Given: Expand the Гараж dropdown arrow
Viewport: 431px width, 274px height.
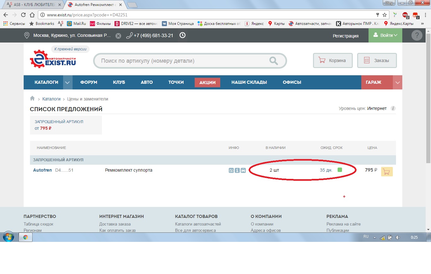Looking at the screenshot, I should (x=398, y=83).
